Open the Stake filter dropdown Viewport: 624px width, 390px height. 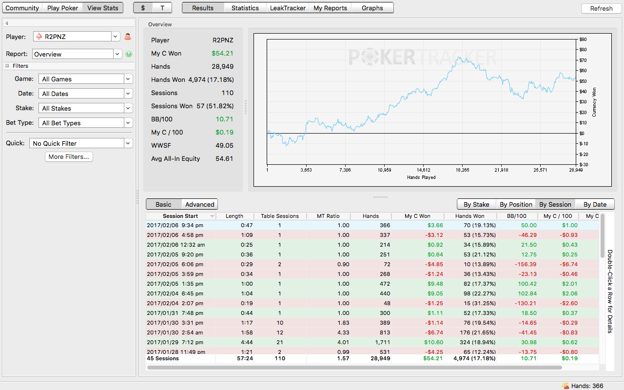coord(85,108)
